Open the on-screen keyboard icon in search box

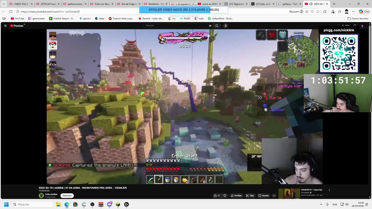[x=210, y=26]
